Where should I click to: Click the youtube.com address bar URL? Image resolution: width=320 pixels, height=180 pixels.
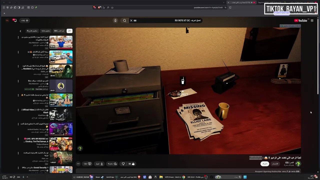(208, 7)
